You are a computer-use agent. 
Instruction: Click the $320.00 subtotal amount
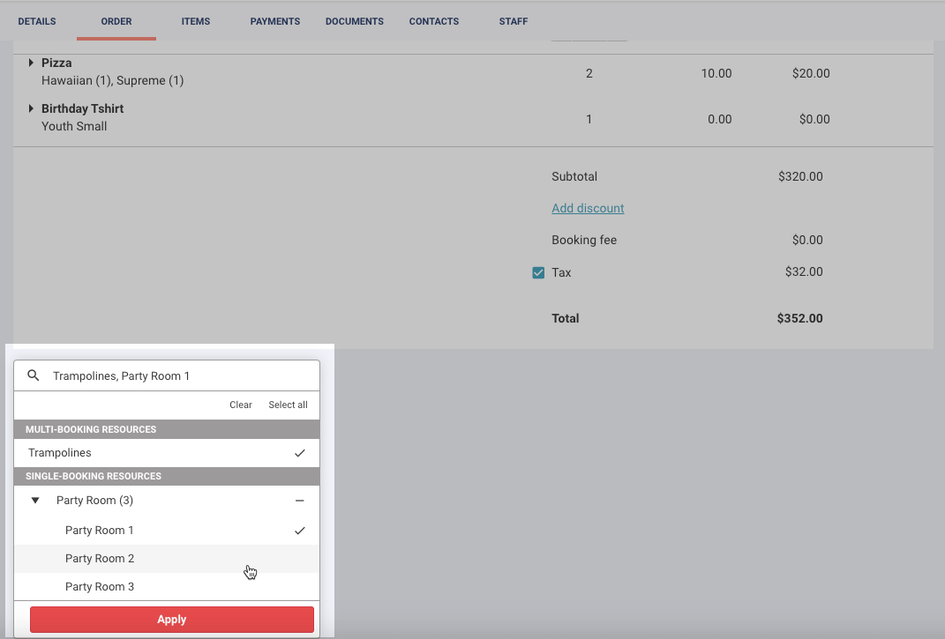click(800, 176)
